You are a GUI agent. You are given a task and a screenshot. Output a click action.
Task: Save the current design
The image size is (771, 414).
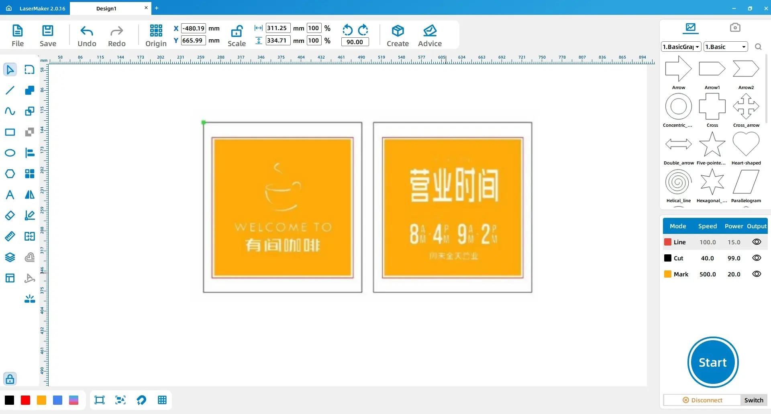click(48, 35)
